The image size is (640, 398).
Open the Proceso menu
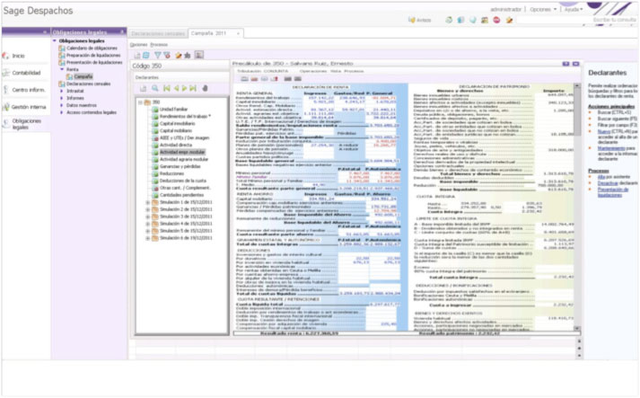pyautogui.click(x=158, y=44)
